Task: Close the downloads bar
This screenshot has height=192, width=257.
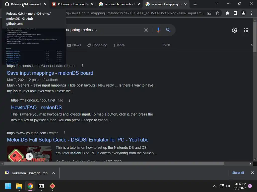Action: point(252,173)
